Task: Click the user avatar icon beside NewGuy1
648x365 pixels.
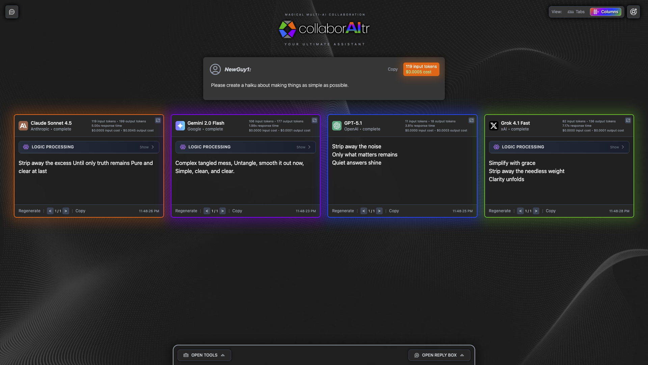Action: [x=215, y=69]
